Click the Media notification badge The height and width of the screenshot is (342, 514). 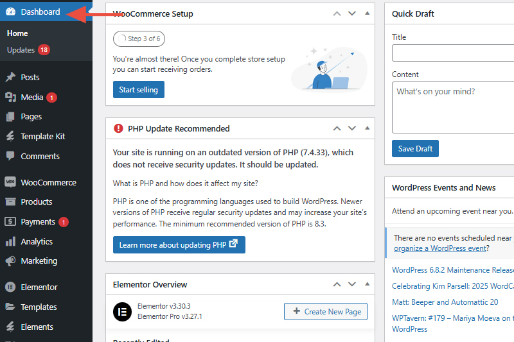[51, 98]
